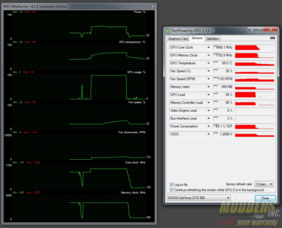Viewport: 282px width, 228px height.
Task: Click the GPU Memory Clock 1752.8 MHz value
Action: (x=223, y=55)
